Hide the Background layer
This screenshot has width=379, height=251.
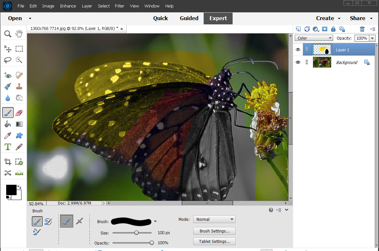pyautogui.click(x=298, y=62)
